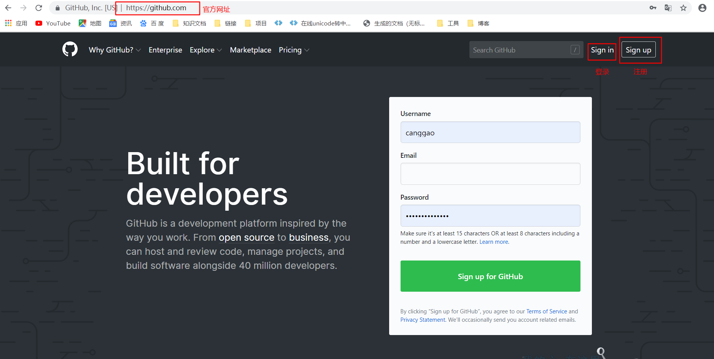This screenshot has height=359, width=714.
Task: Open the YouTube bookmark
Action: [53, 23]
